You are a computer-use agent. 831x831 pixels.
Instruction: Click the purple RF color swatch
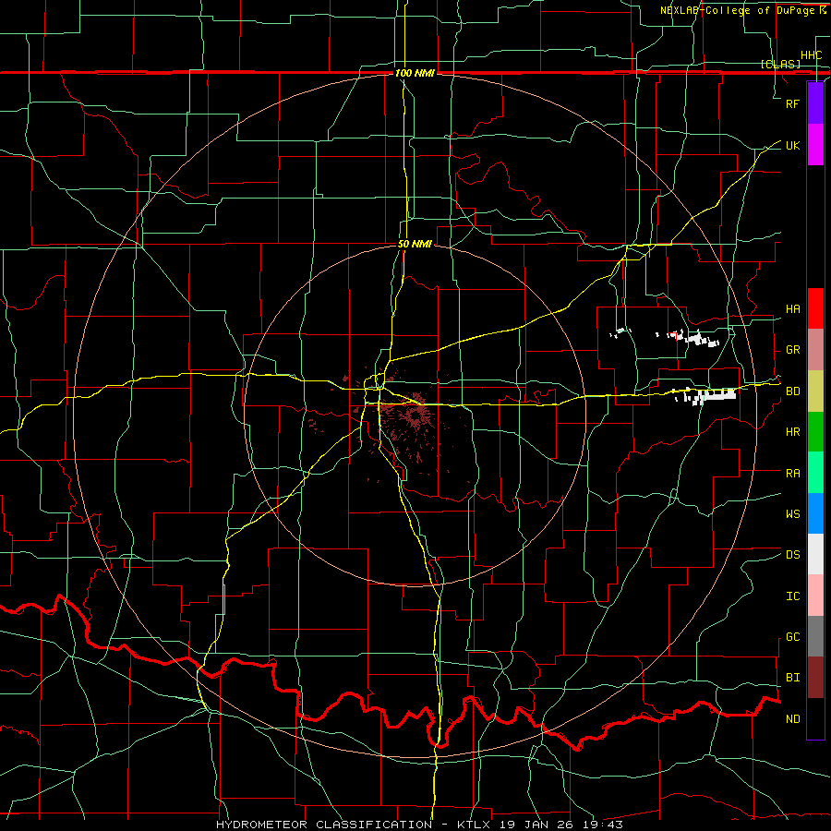(x=815, y=103)
